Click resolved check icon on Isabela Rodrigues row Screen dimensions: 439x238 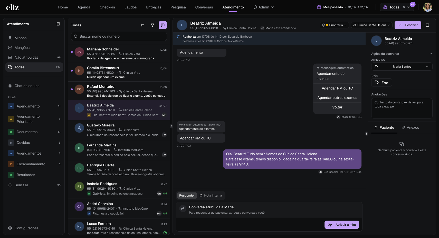(165, 193)
